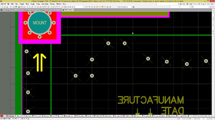The width and height of the screenshot is (215, 120).
Task: Click the green navigation icon in top-right toolbar
Action: coord(187,4)
